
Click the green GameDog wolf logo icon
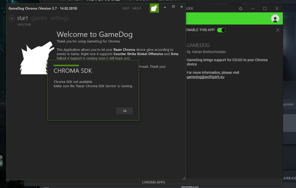click(x=154, y=8)
